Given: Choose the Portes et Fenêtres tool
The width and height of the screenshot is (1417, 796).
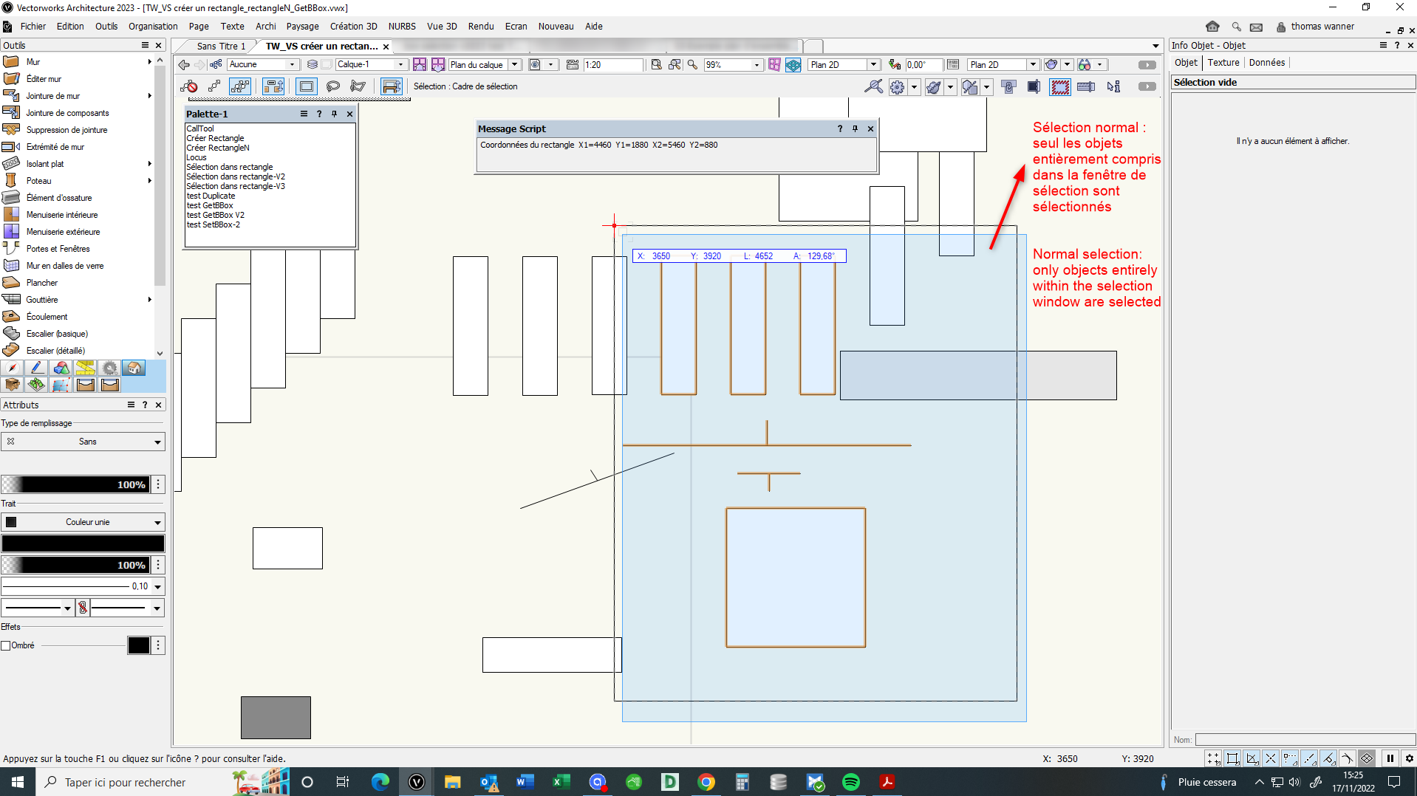Looking at the screenshot, I should pyautogui.click(x=58, y=249).
